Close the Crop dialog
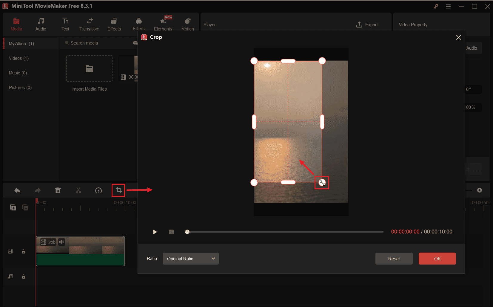493x307 pixels. (459, 37)
